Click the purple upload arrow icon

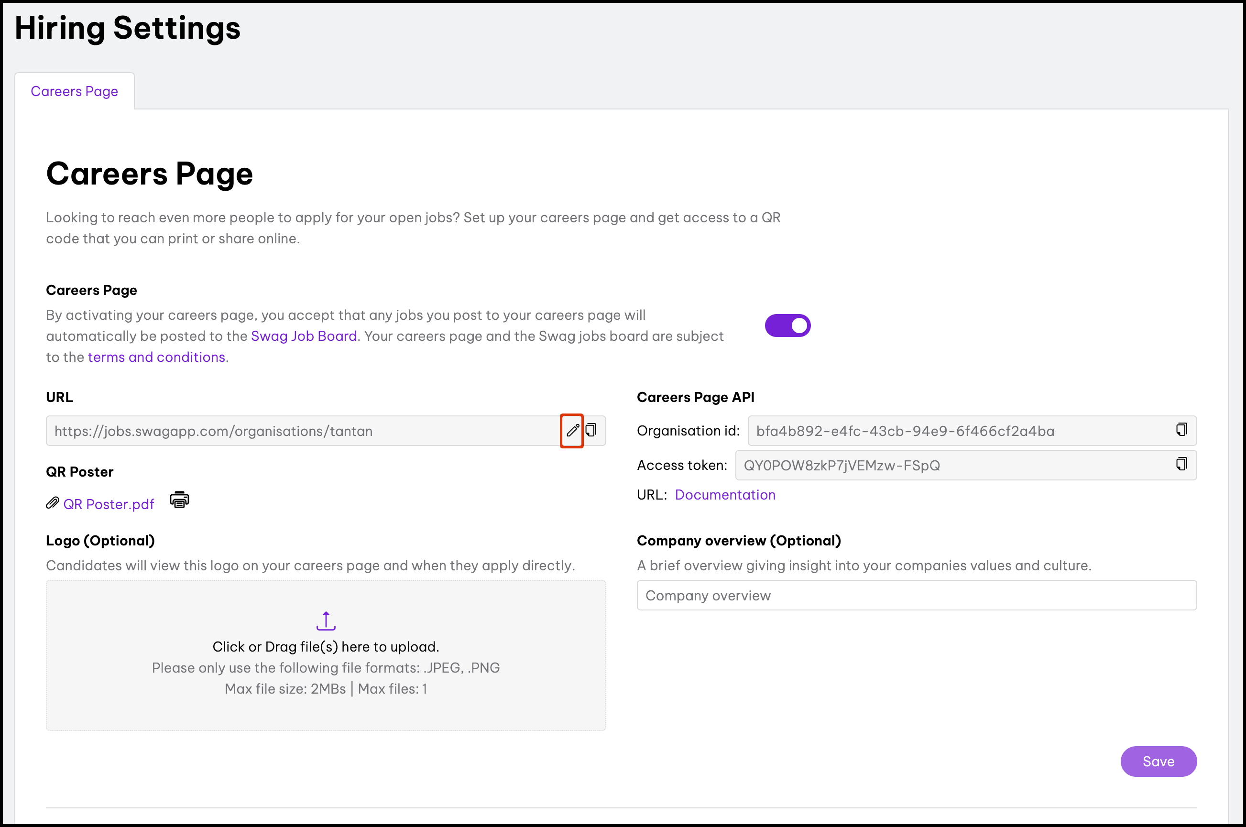(x=326, y=621)
